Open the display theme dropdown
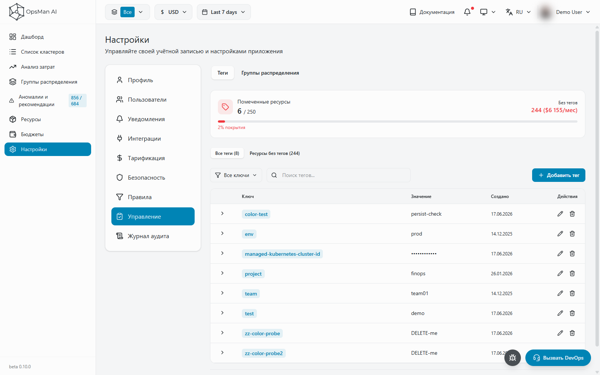This screenshot has width=600, height=375. point(488,12)
